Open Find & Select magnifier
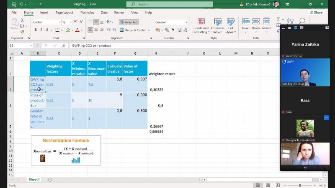The width and height of the screenshot is (335, 188). [302, 21]
